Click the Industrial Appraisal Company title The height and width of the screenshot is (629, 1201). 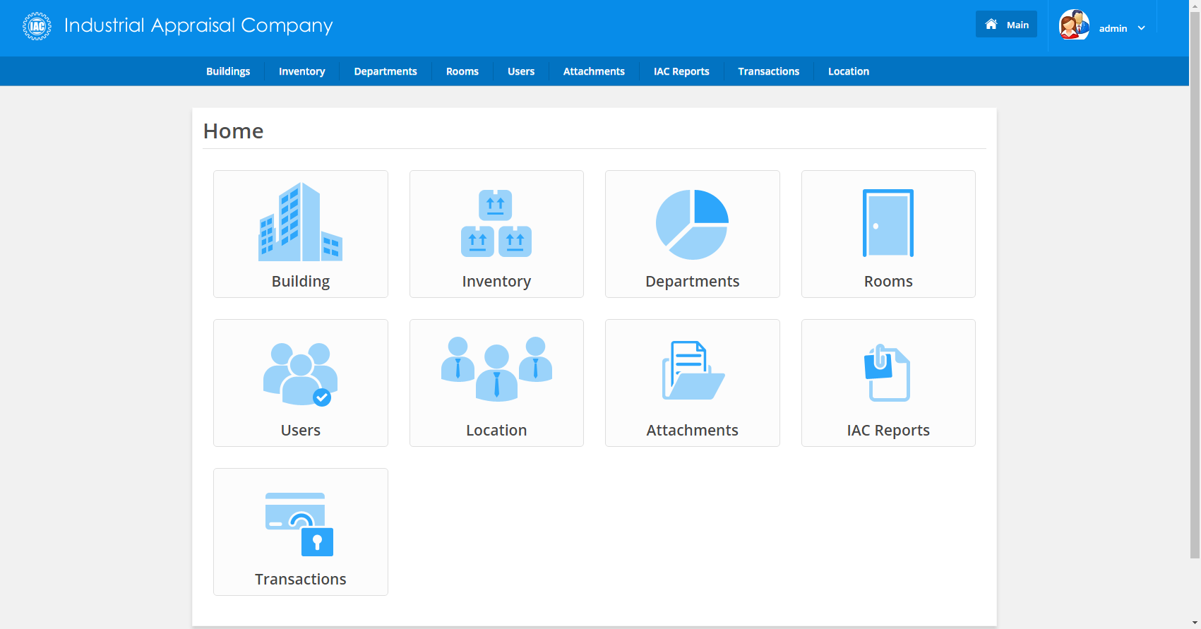198,25
